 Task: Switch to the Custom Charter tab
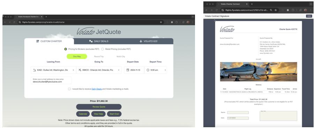click(x=49, y=41)
